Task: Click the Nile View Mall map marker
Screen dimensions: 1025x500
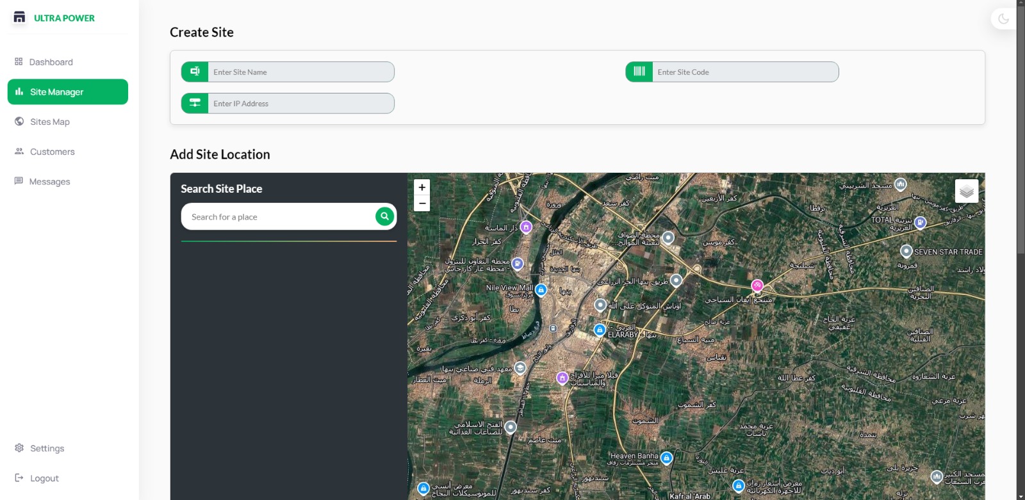Action: tap(541, 290)
